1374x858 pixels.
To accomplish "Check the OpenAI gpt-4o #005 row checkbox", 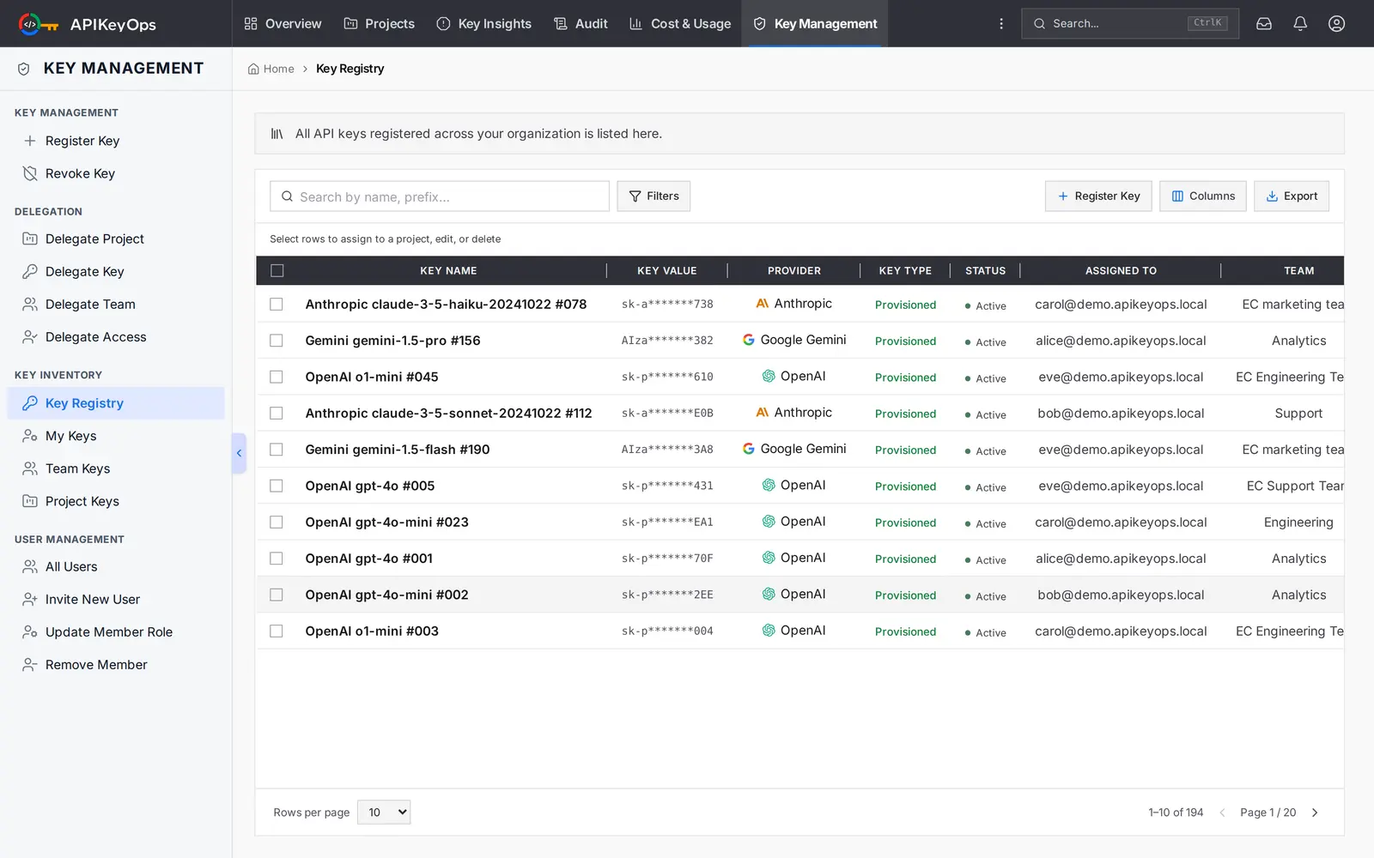I will coord(277,486).
